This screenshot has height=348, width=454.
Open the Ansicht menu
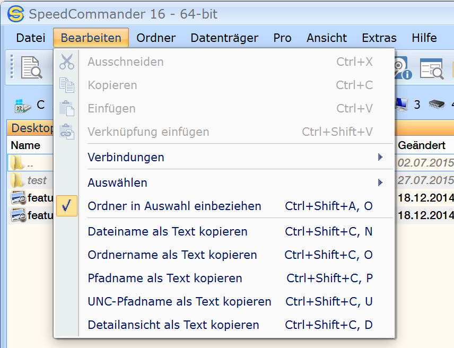tap(327, 38)
